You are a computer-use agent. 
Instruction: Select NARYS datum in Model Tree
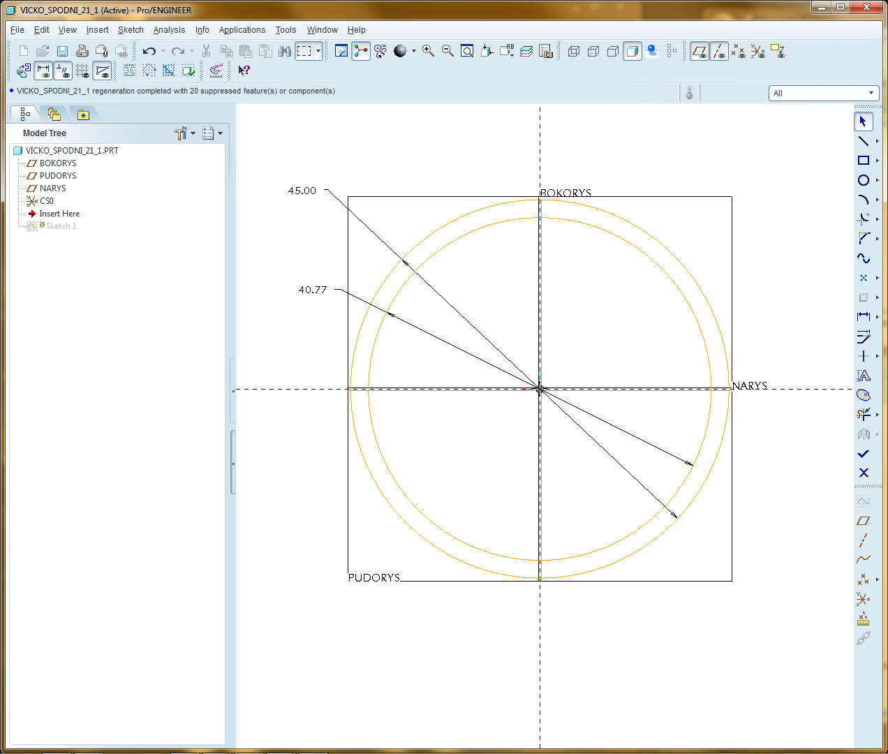tap(52, 188)
